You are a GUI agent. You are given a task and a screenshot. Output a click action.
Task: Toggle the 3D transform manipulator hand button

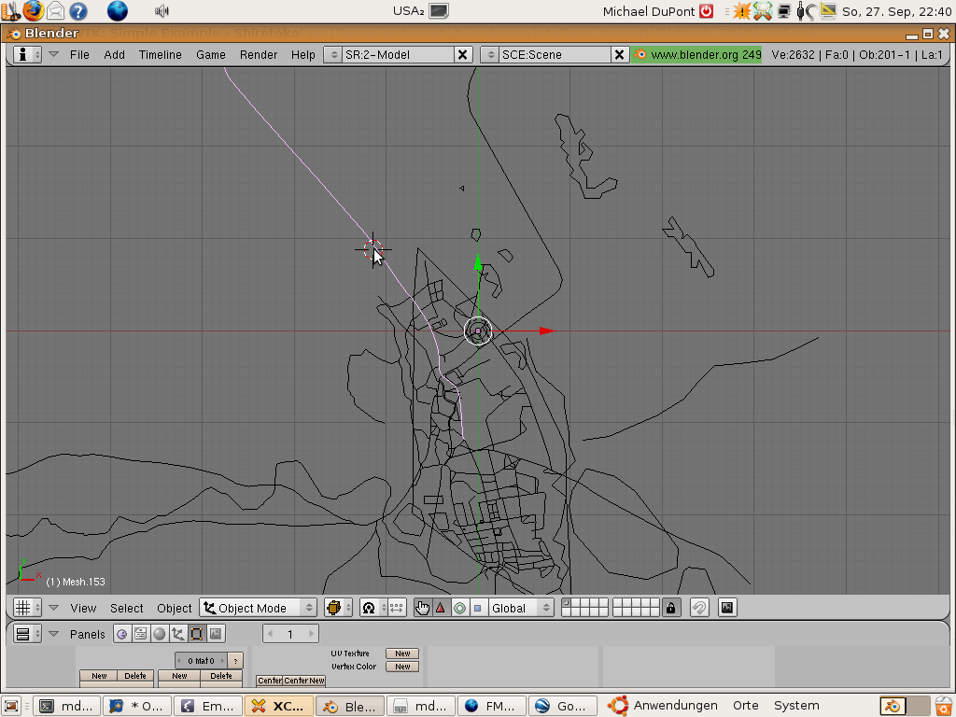pyautogui.click(x=422, y=608)
